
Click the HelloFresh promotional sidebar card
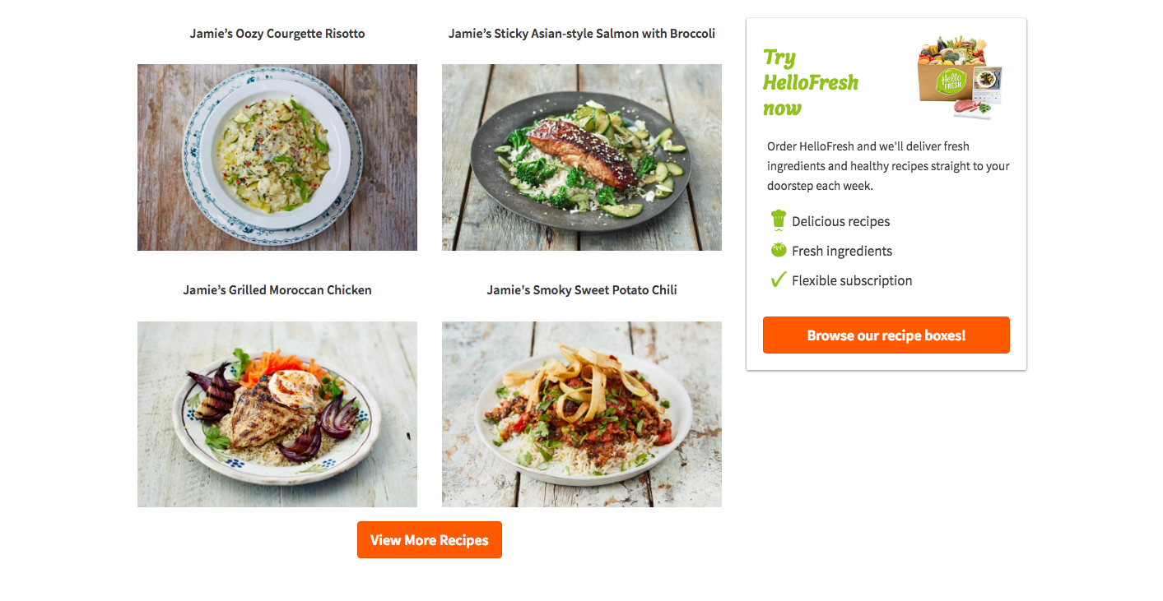pyautogui.click(x=886, y=193)
